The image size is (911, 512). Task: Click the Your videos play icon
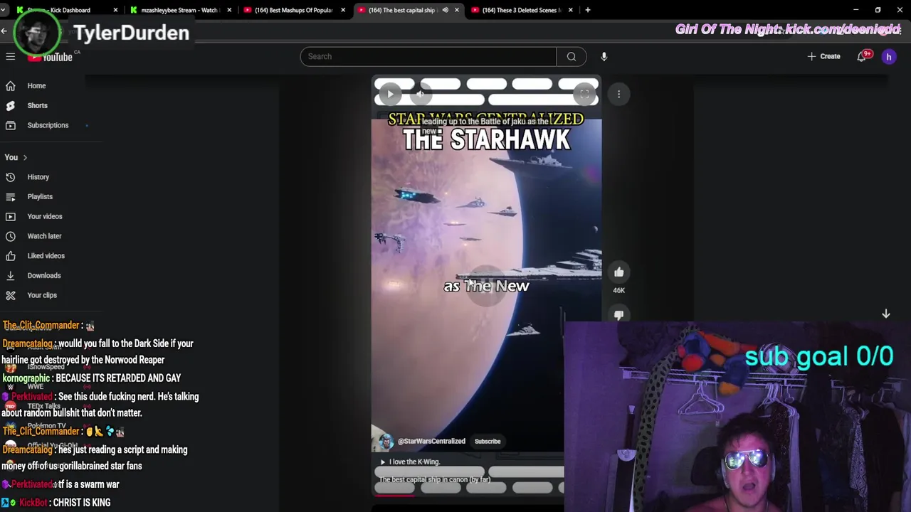(11, 216)
